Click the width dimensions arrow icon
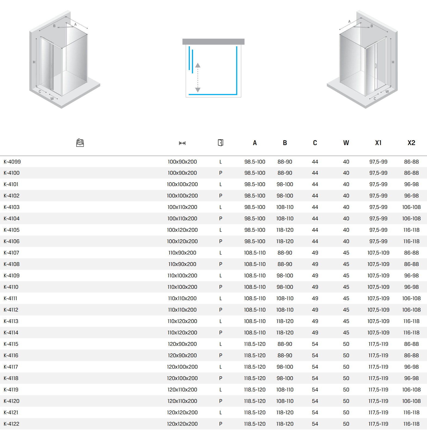This screenshot has height=436, width=427. [x=182, y=143]
